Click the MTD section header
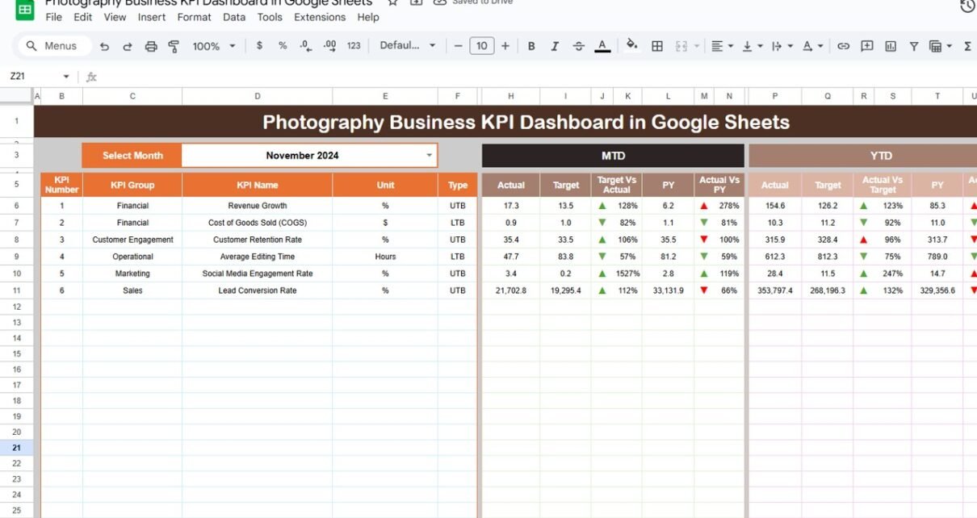The width and height of the screenshot is (977, 518). [x=613, y=156]
